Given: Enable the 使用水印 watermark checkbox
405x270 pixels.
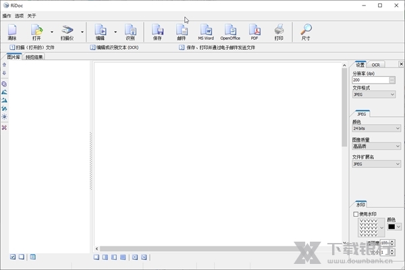Looking at the screenshot, I should 356,214.
